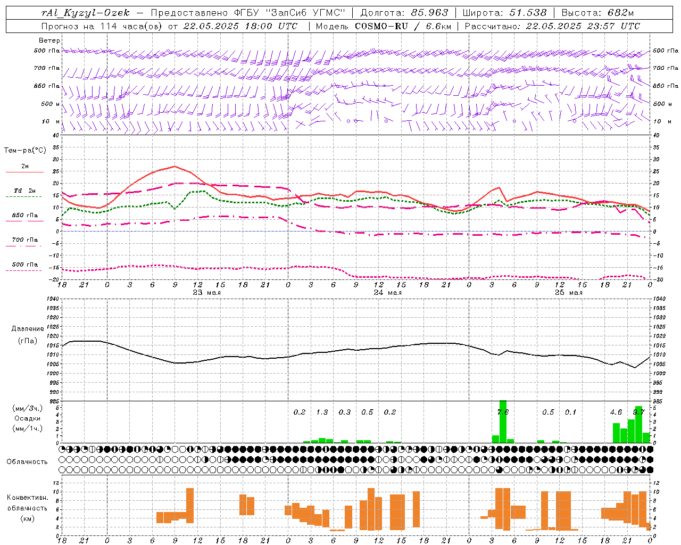This screenshot has height=545, width=681.
Task: Click the 500 гПа temperature legend entry
Action: (x=25, y=265)
